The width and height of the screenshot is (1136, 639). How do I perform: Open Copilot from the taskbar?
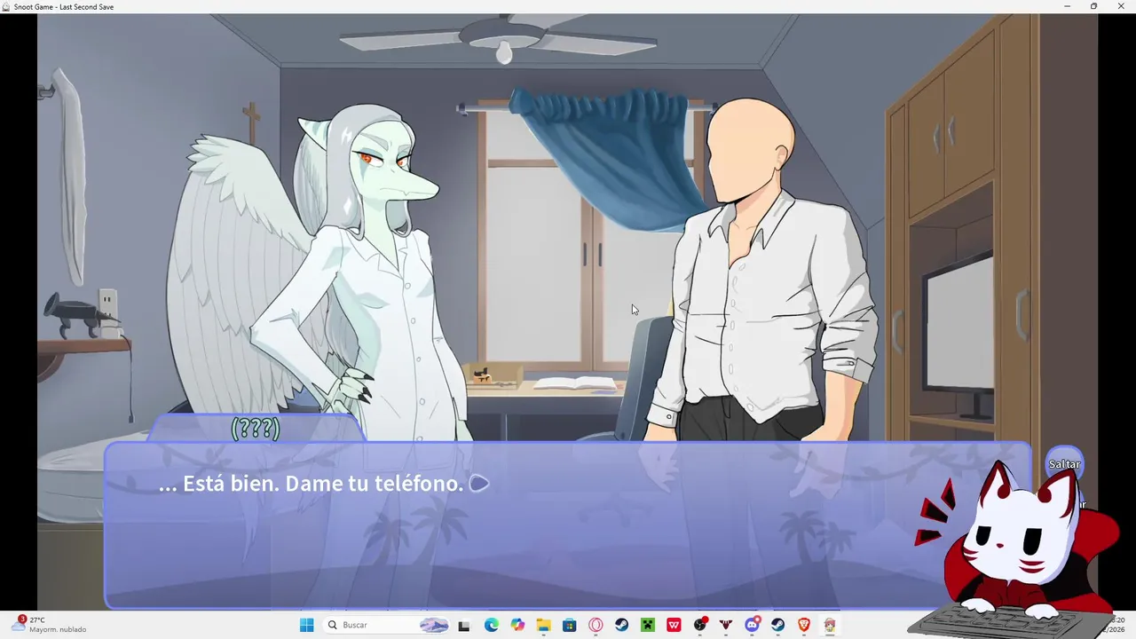click(x=517, y=625)
